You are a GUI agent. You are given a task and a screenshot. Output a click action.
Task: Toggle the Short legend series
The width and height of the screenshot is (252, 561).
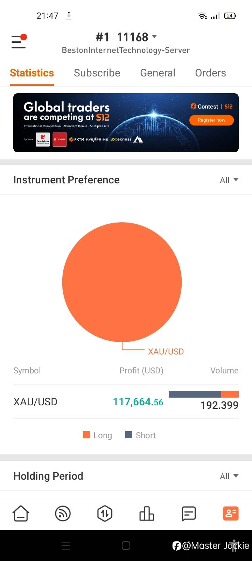[141, 435]
